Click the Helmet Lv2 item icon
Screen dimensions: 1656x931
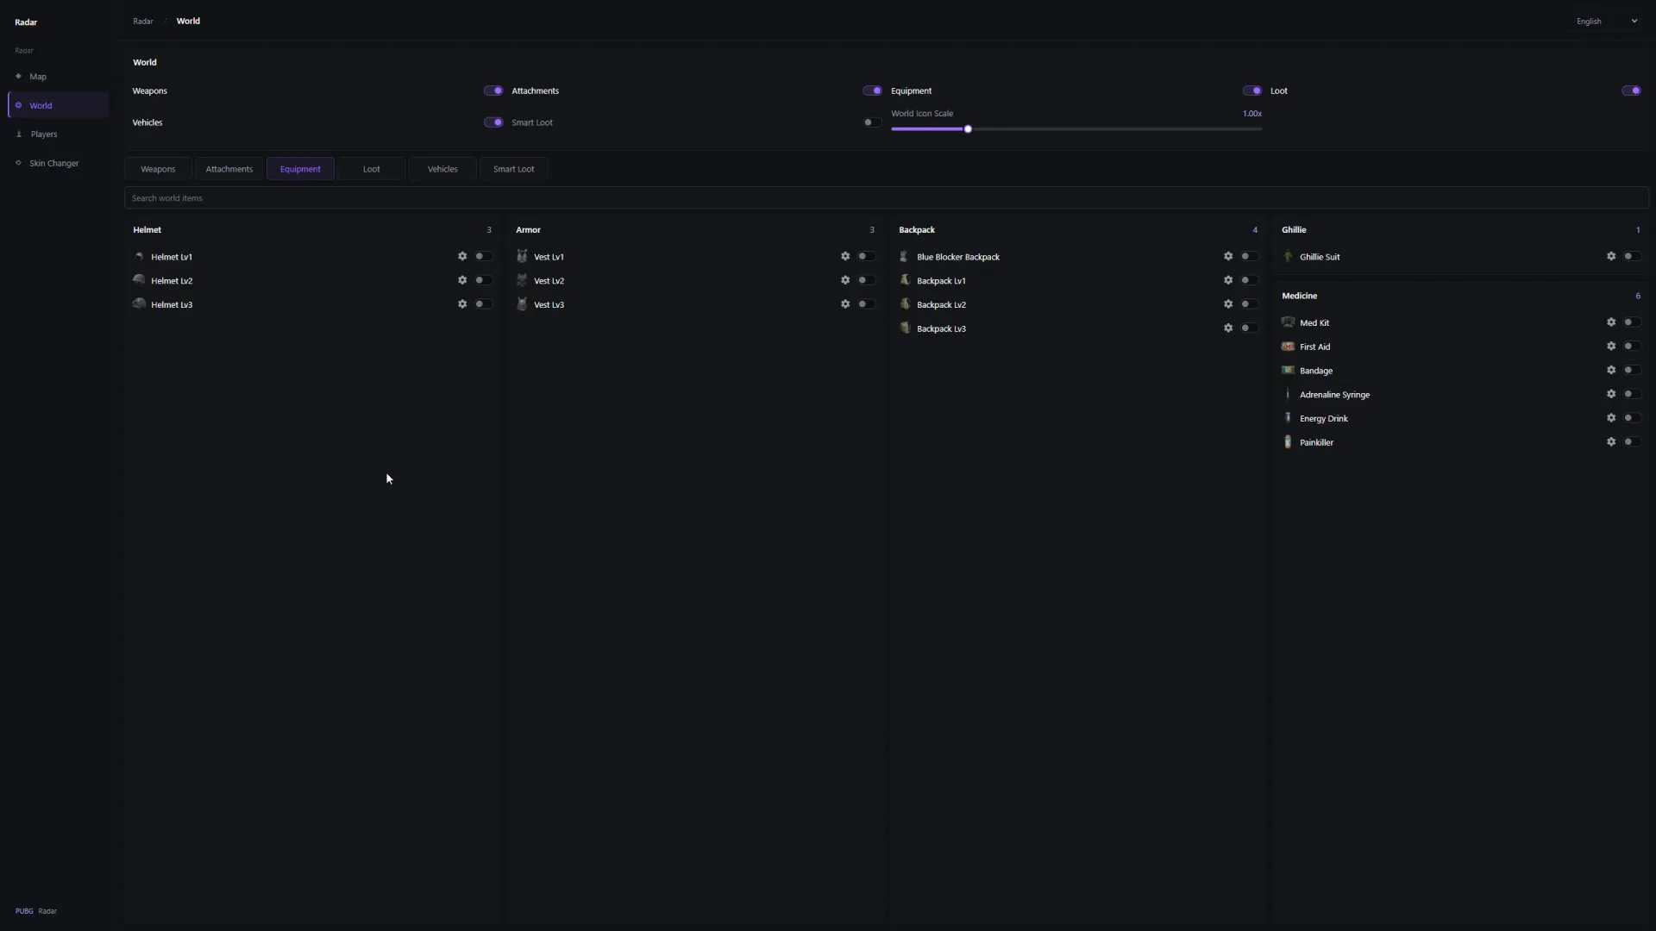point(139,280)
